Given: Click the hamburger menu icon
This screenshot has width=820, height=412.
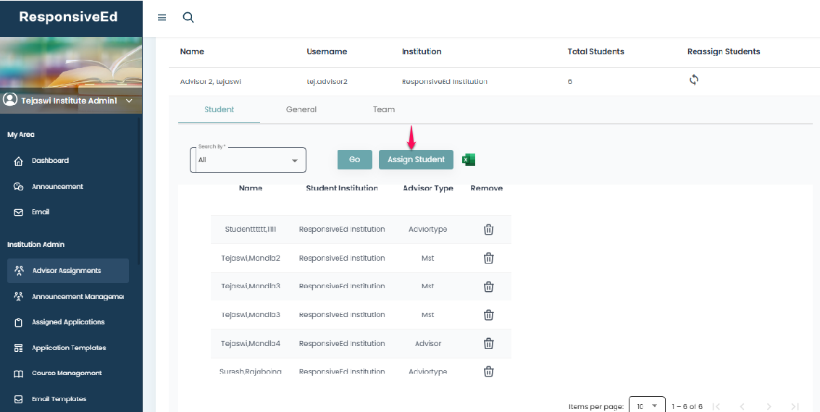Looking at the screenshot, I should [x=162, y=18].
